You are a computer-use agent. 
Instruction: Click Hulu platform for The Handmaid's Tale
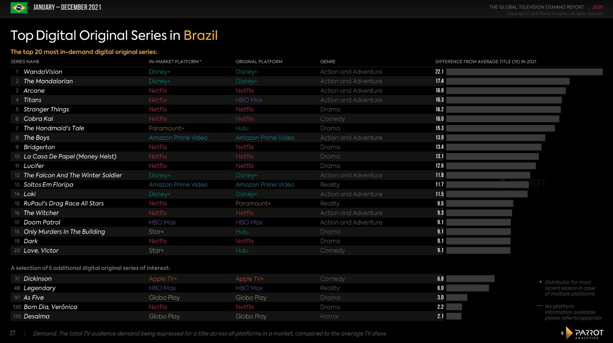point(242,128)
